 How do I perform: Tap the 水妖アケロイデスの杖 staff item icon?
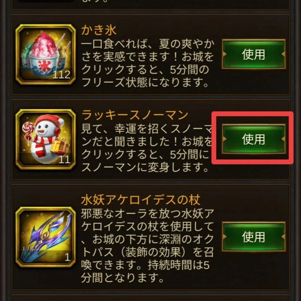coord(46,237)
